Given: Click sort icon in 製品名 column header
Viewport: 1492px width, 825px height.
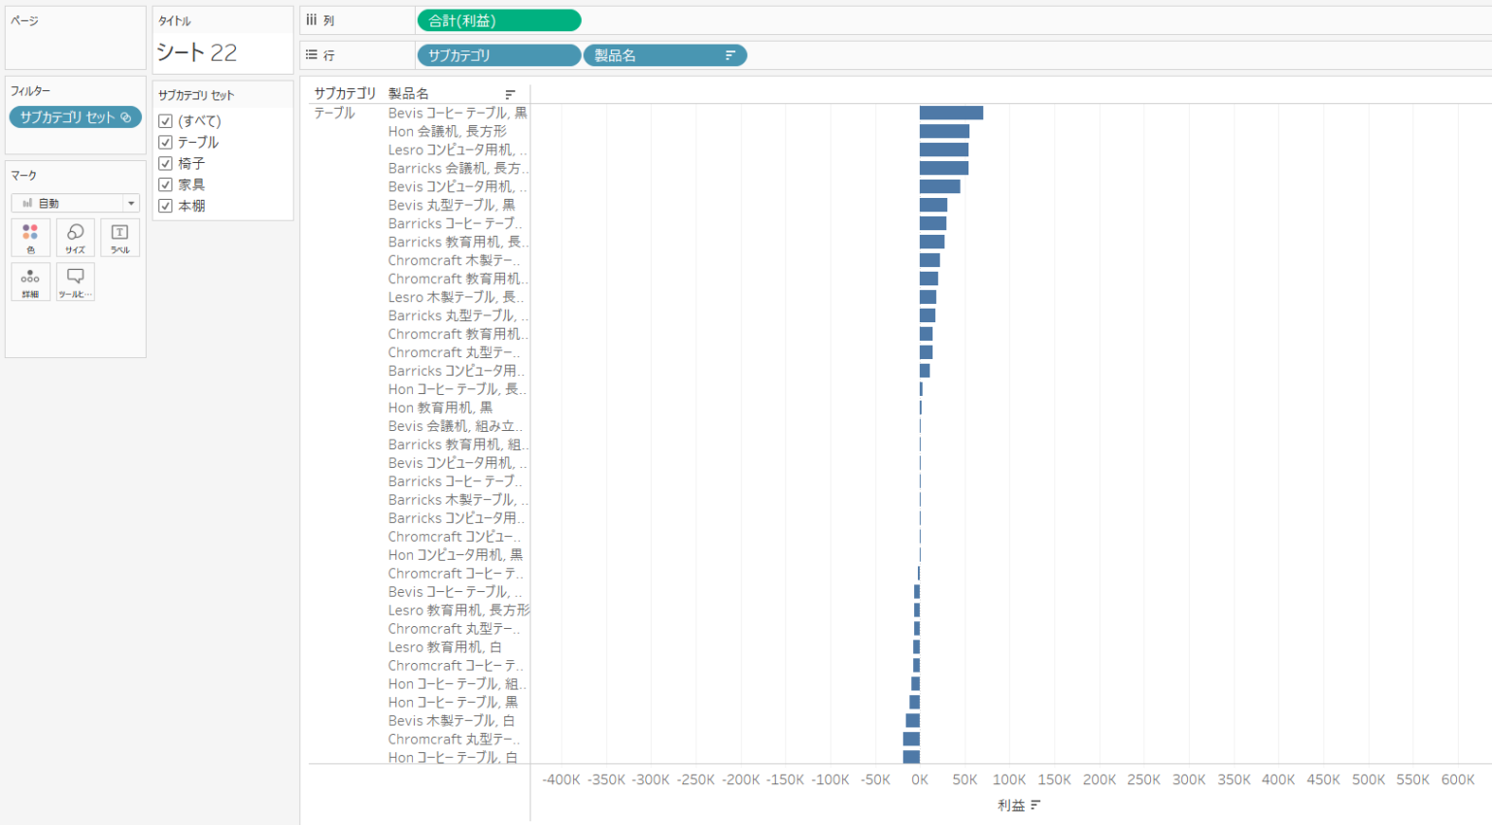Looking at the screenshot, I should pos(510,94).
